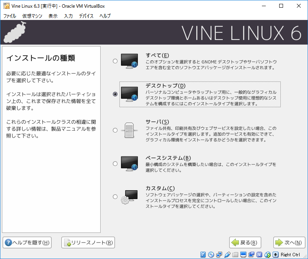Screen dimensions: 308x259
Task: Pick the ベースシステム (Base System) radio option
Action: pos(115,164)
